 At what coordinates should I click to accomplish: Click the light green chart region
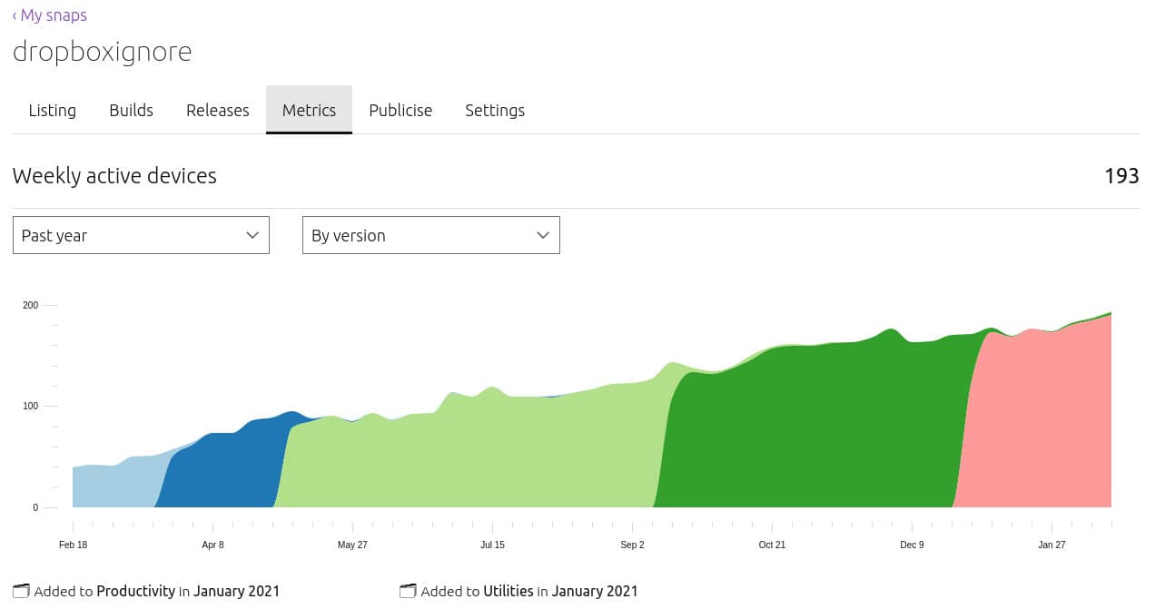pyautogui.click(x=472, y=454)
